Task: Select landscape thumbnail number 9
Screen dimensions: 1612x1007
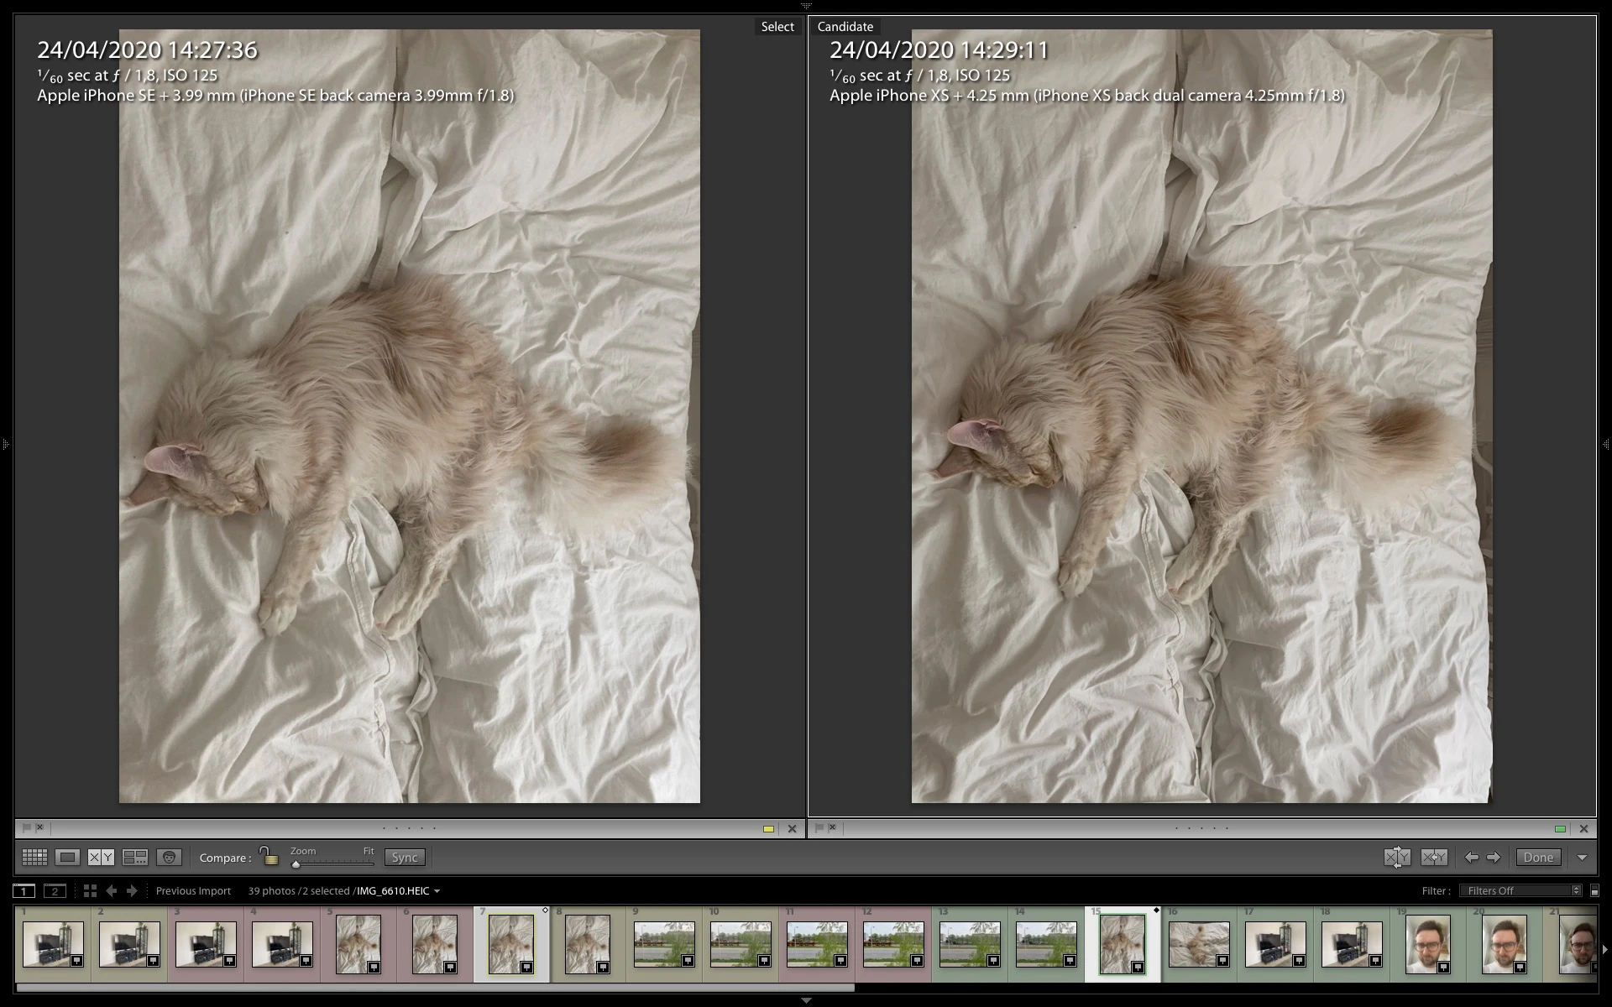Action: [x=664, y=944]
